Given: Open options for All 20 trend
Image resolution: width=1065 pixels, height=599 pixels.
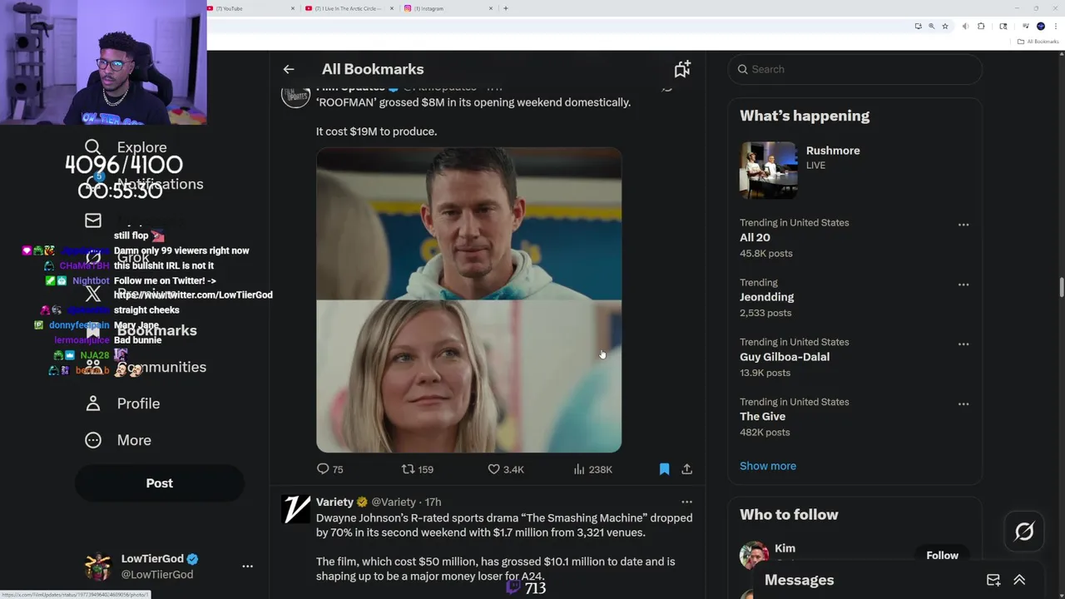Looking at the screenshot, I should 963,225.
